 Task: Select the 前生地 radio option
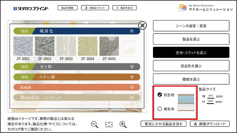(x=160, y=95)
